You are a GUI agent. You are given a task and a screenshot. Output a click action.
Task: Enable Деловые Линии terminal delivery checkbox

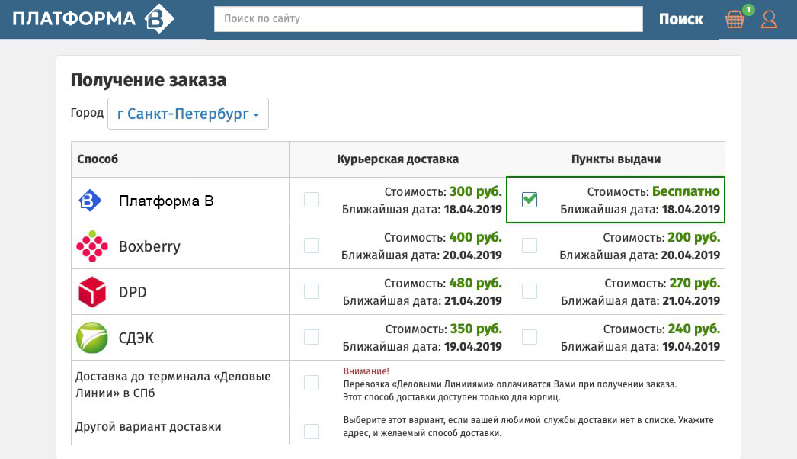[312, 383]
